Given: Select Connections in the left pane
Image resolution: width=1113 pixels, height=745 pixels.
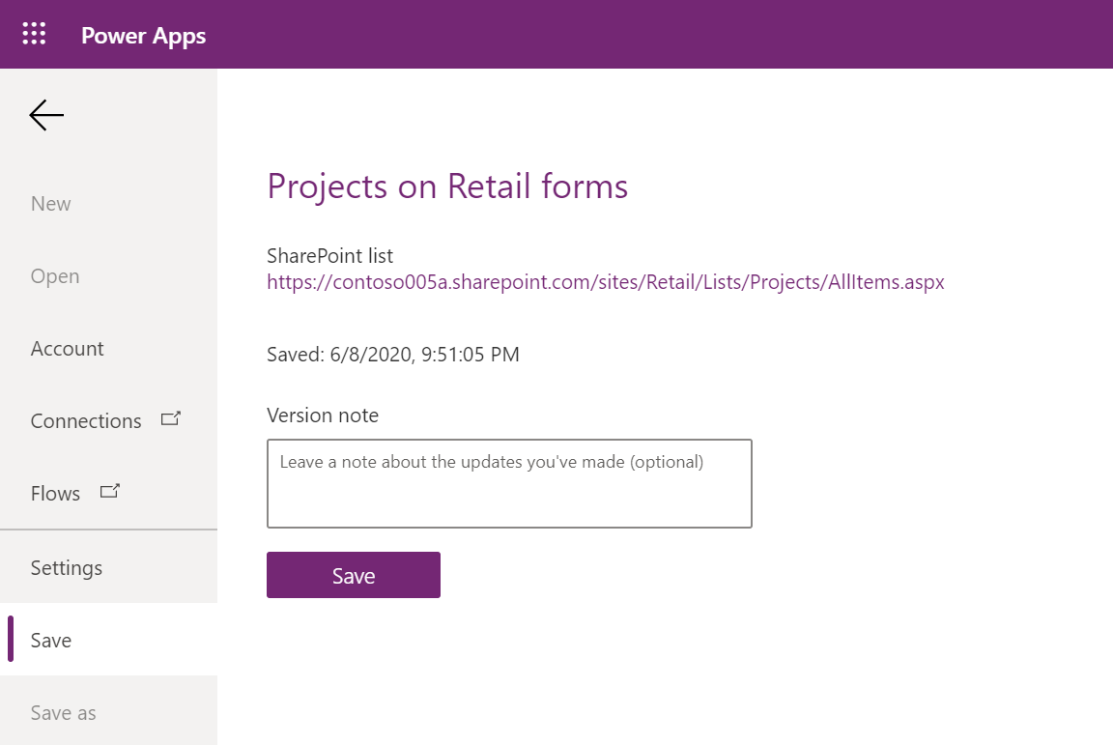Looking at the screenshot, I should point(86,420).
